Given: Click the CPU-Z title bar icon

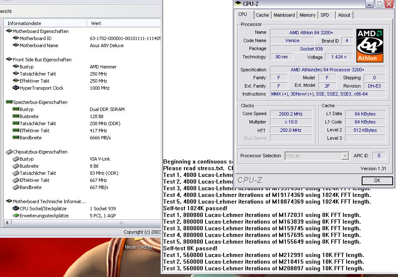Looking at the screenshot, I should click(238, 3).
